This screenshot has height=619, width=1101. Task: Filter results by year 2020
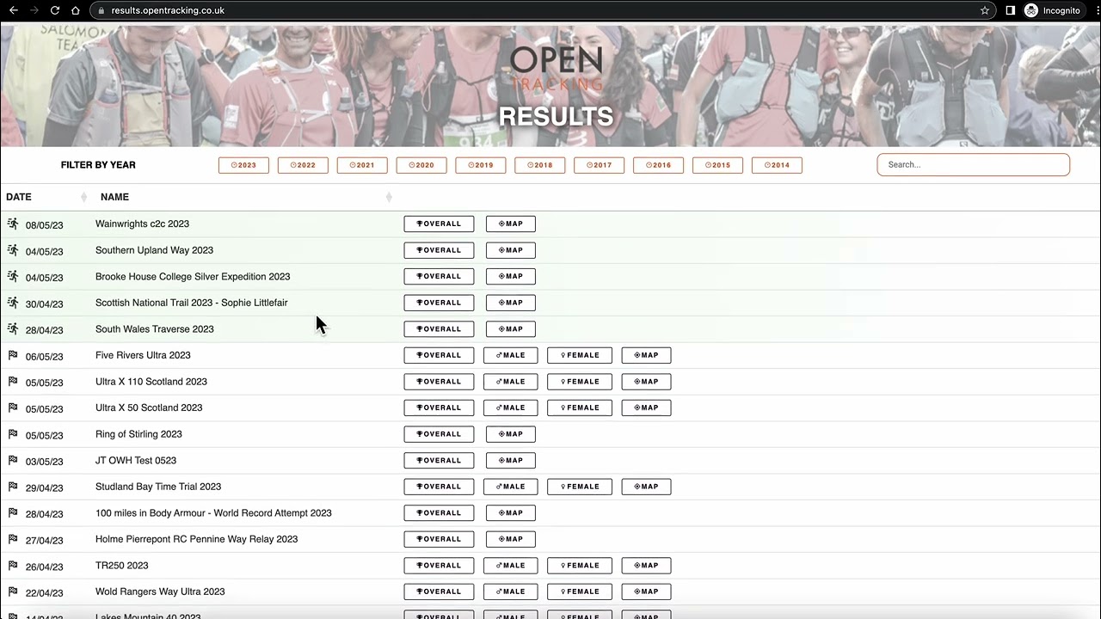pos(421,165)
